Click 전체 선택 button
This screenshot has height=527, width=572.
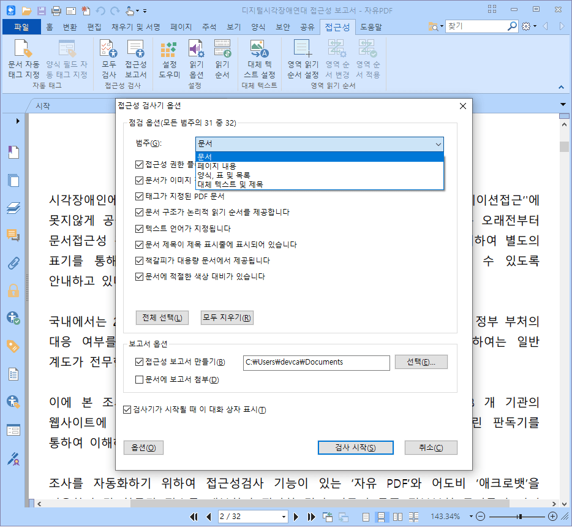click(162, 318)
